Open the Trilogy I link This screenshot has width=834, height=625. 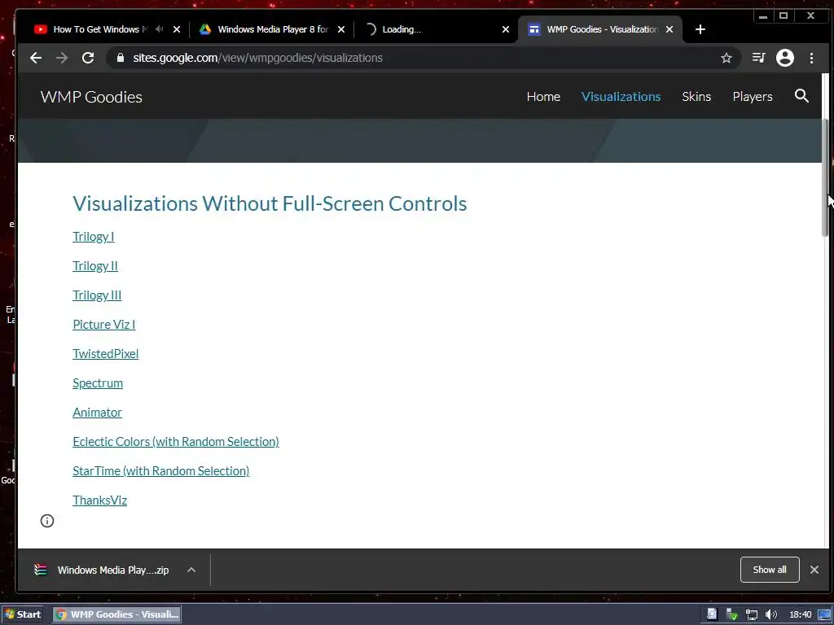[x=93, y=237]
